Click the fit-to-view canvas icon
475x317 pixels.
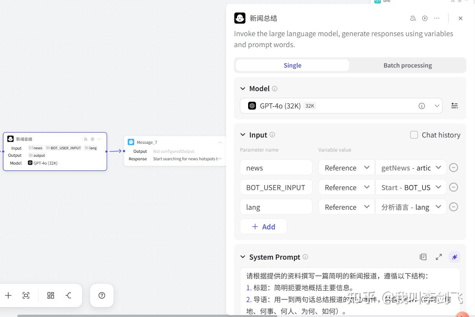[26, 295]
